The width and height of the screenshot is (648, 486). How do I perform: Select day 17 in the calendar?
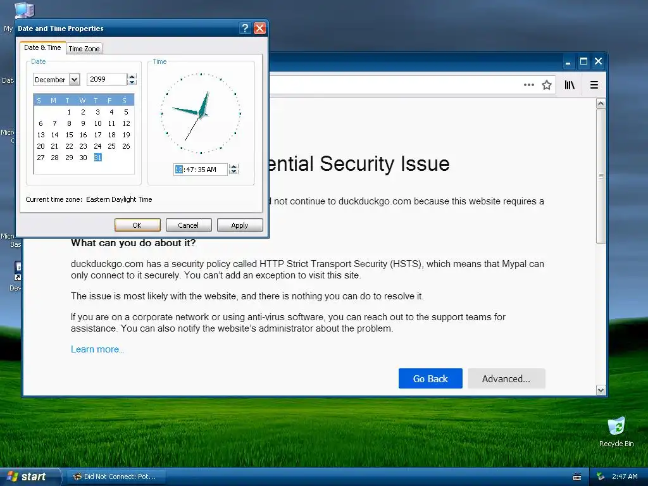pyautogui.click(x=97, y=135)
